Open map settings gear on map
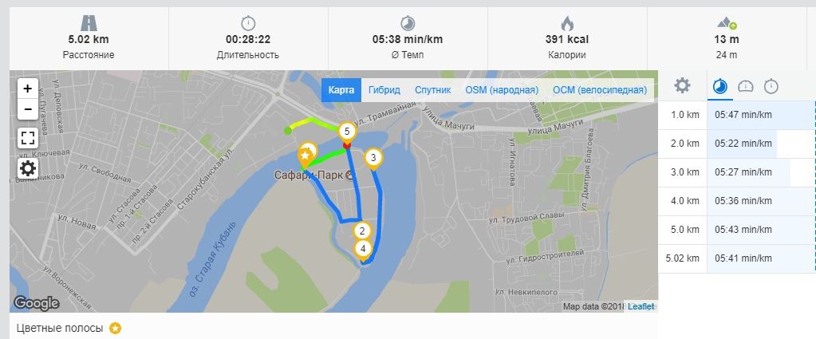The width and height of the screenshot is (816, 339). coord(28,168)
